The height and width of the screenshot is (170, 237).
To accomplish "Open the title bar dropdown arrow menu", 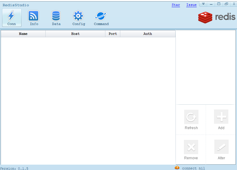I will coord(203,4).
